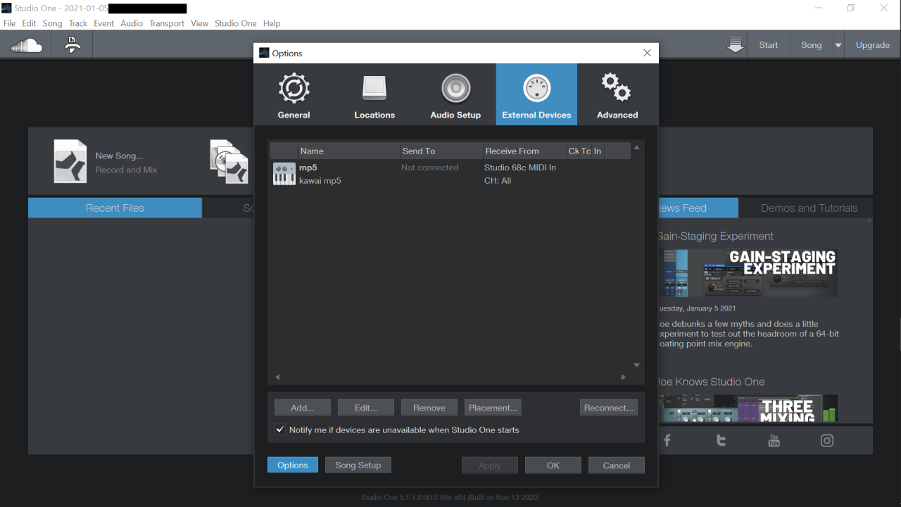Click the Receive From column header
The image size is (901, 507).
click(524, 151)
